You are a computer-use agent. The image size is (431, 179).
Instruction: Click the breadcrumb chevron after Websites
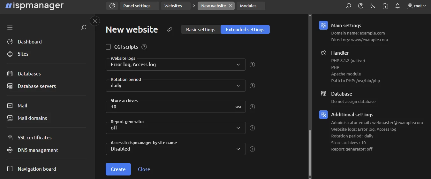tap(194, 6)
